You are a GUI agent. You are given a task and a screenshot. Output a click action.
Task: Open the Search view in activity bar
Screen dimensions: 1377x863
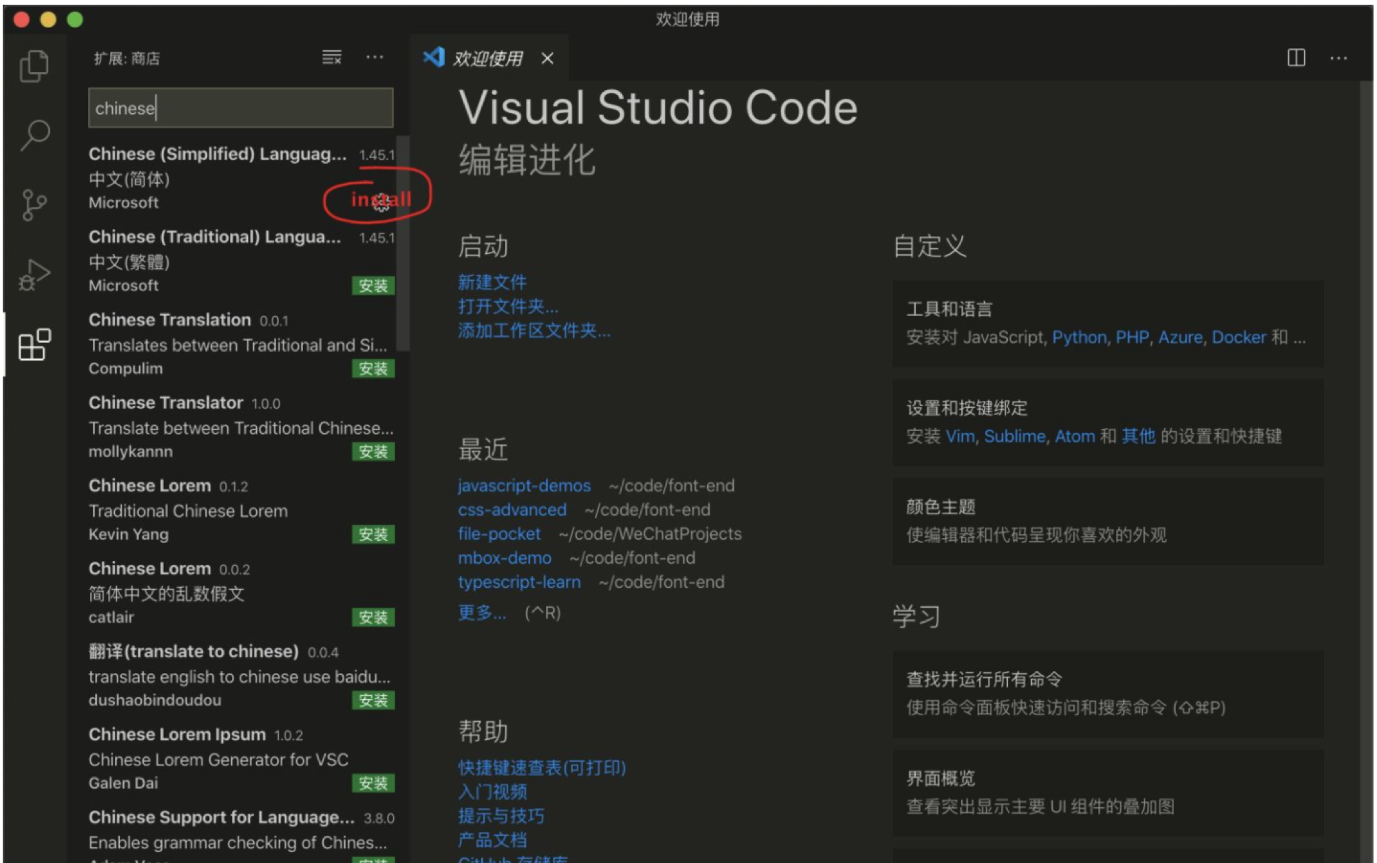pos(34,135)
